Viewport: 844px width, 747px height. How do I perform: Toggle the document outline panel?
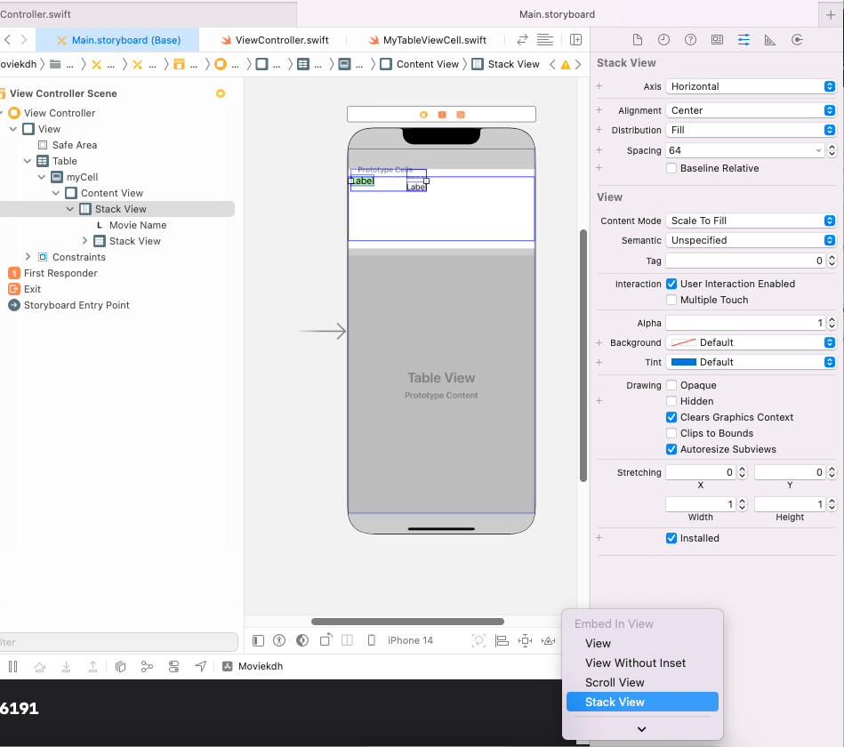coord(259,640)
